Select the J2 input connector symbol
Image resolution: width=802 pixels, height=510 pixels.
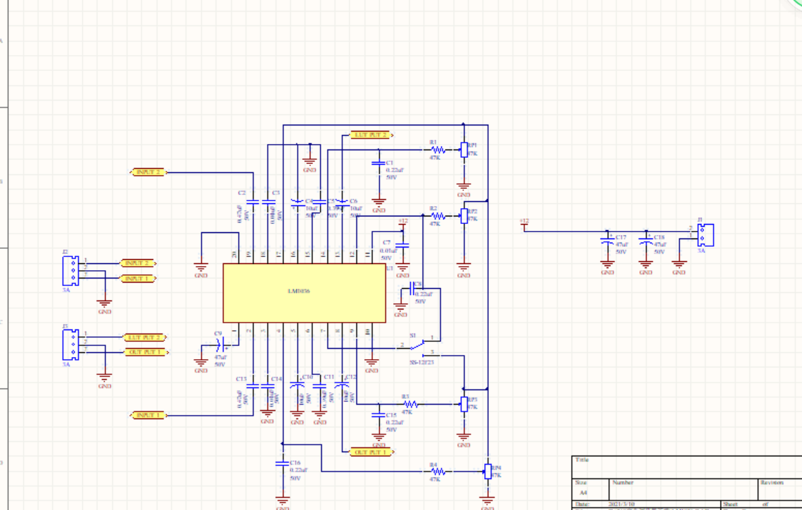click(x=70, y=271)
